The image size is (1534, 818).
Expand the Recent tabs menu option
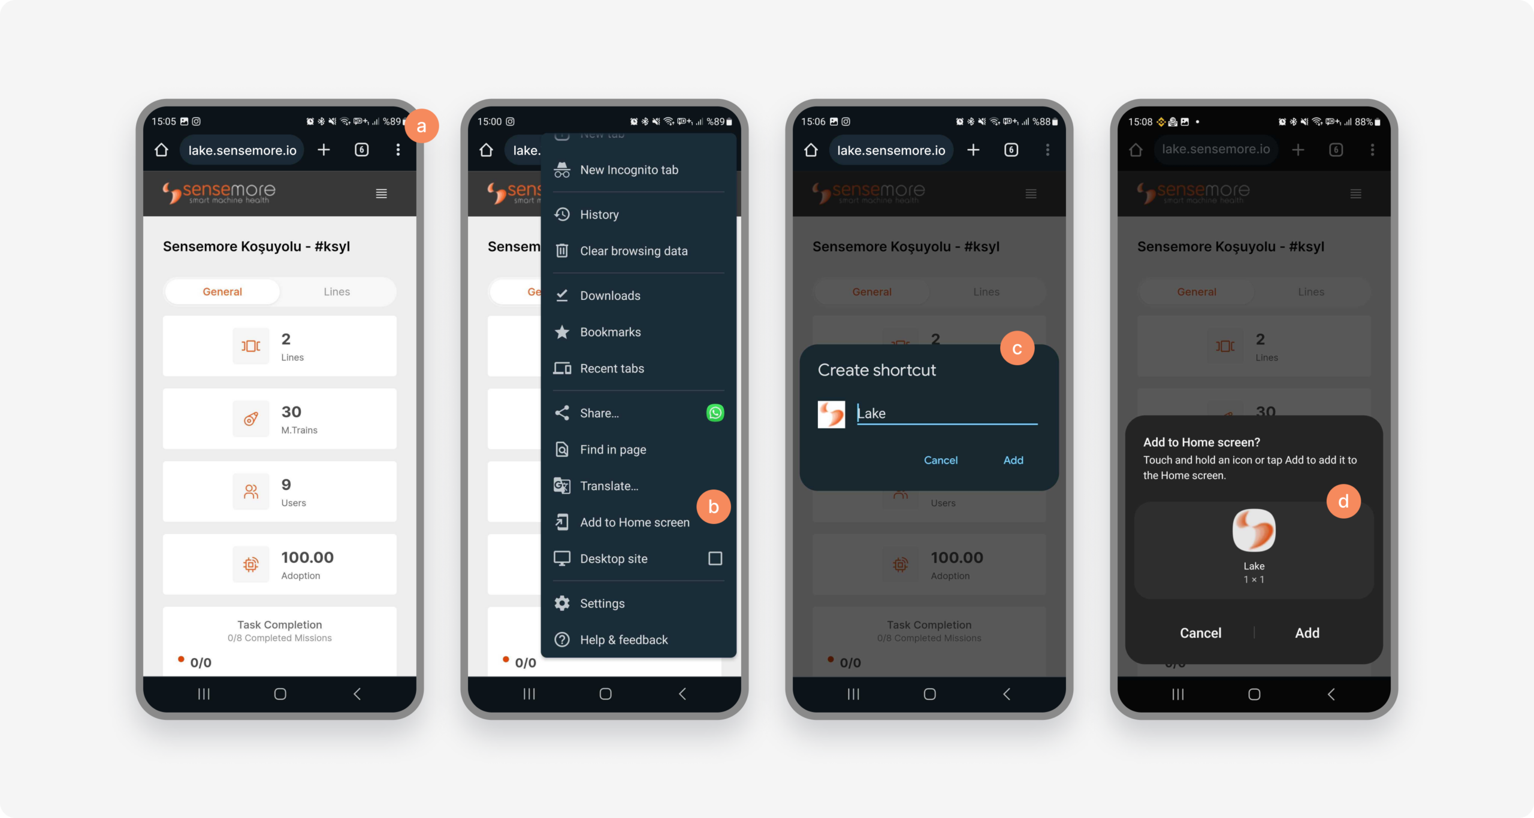point(612,367)
